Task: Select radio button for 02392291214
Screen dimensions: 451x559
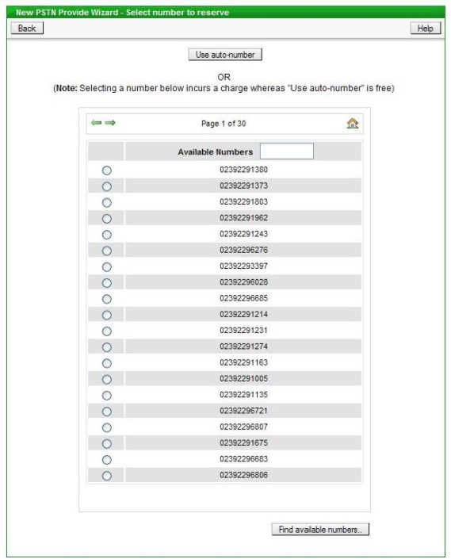Action: click(x=107, y=315)
